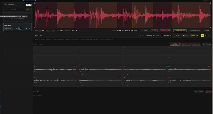Viewport: 213px width, 114px height.
Task: Remove Amen Loop with its x icon
Action: (x=29, y=28)
